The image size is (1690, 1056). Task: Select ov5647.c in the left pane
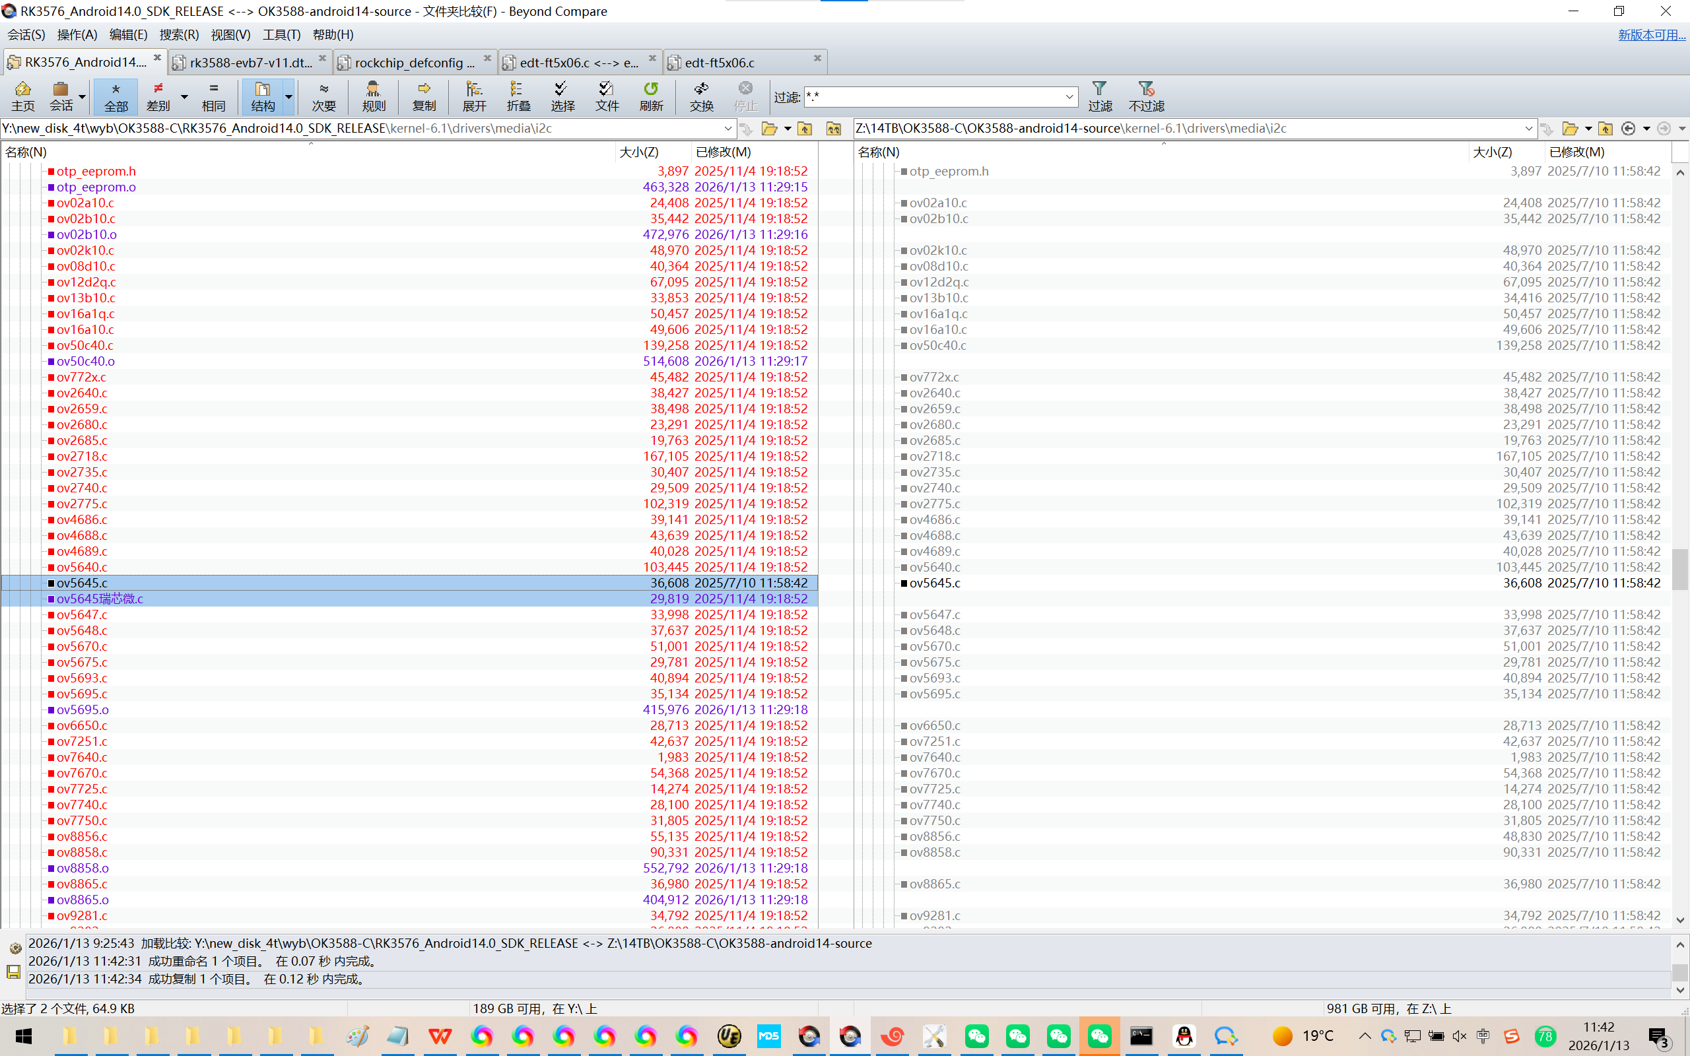82,614
